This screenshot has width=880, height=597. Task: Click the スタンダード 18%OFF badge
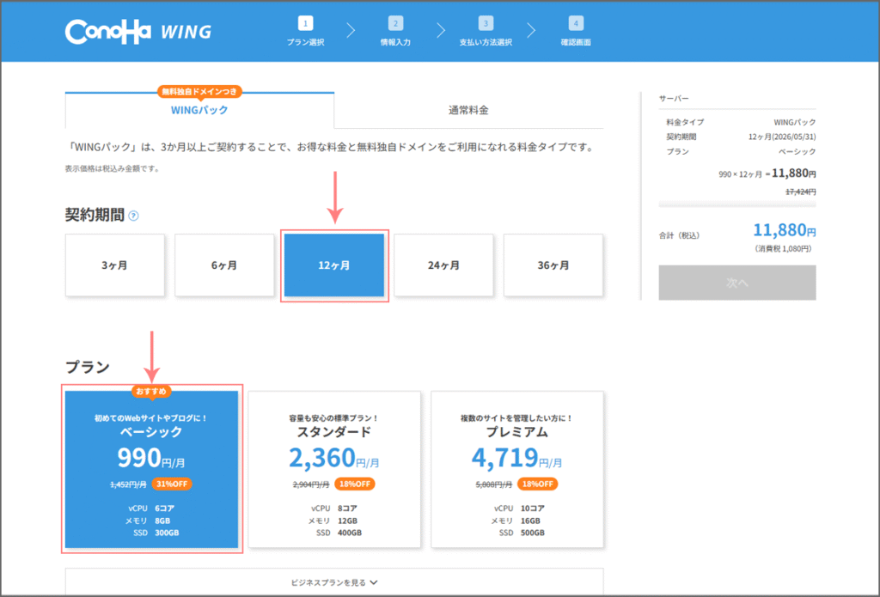click(x=355, y=484)
